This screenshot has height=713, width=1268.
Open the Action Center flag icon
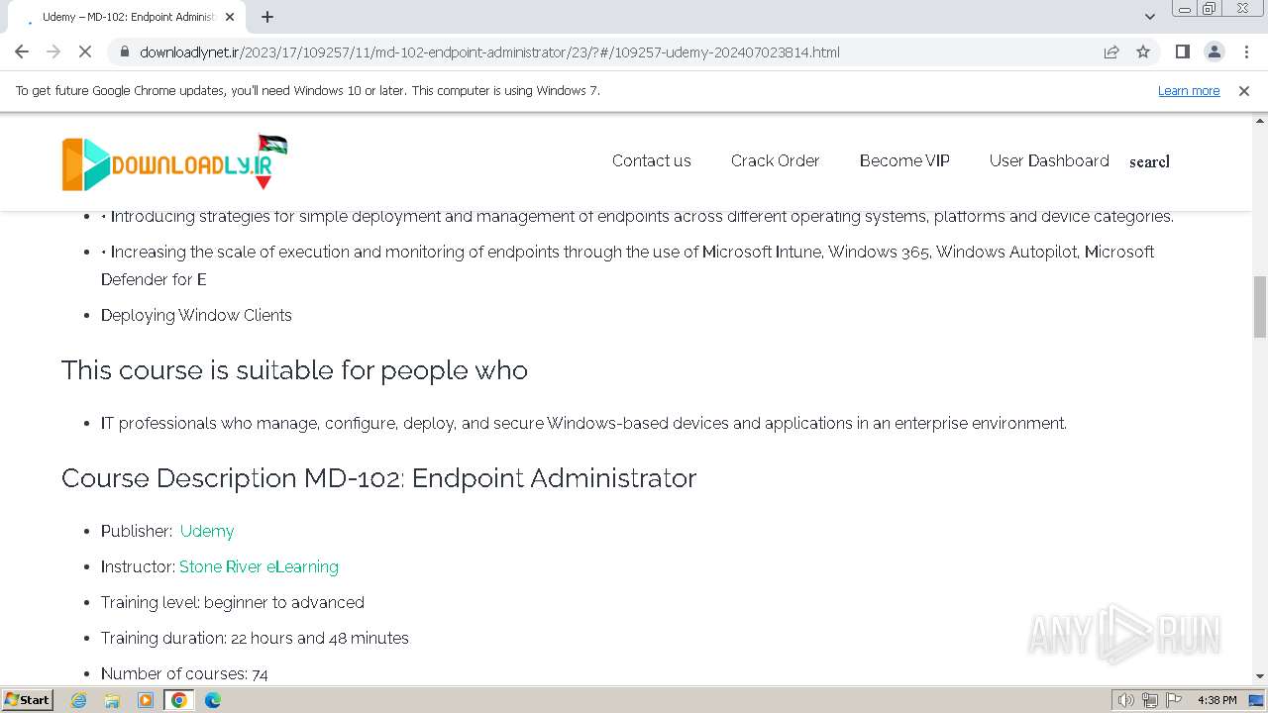click(x=1174, y=700)
